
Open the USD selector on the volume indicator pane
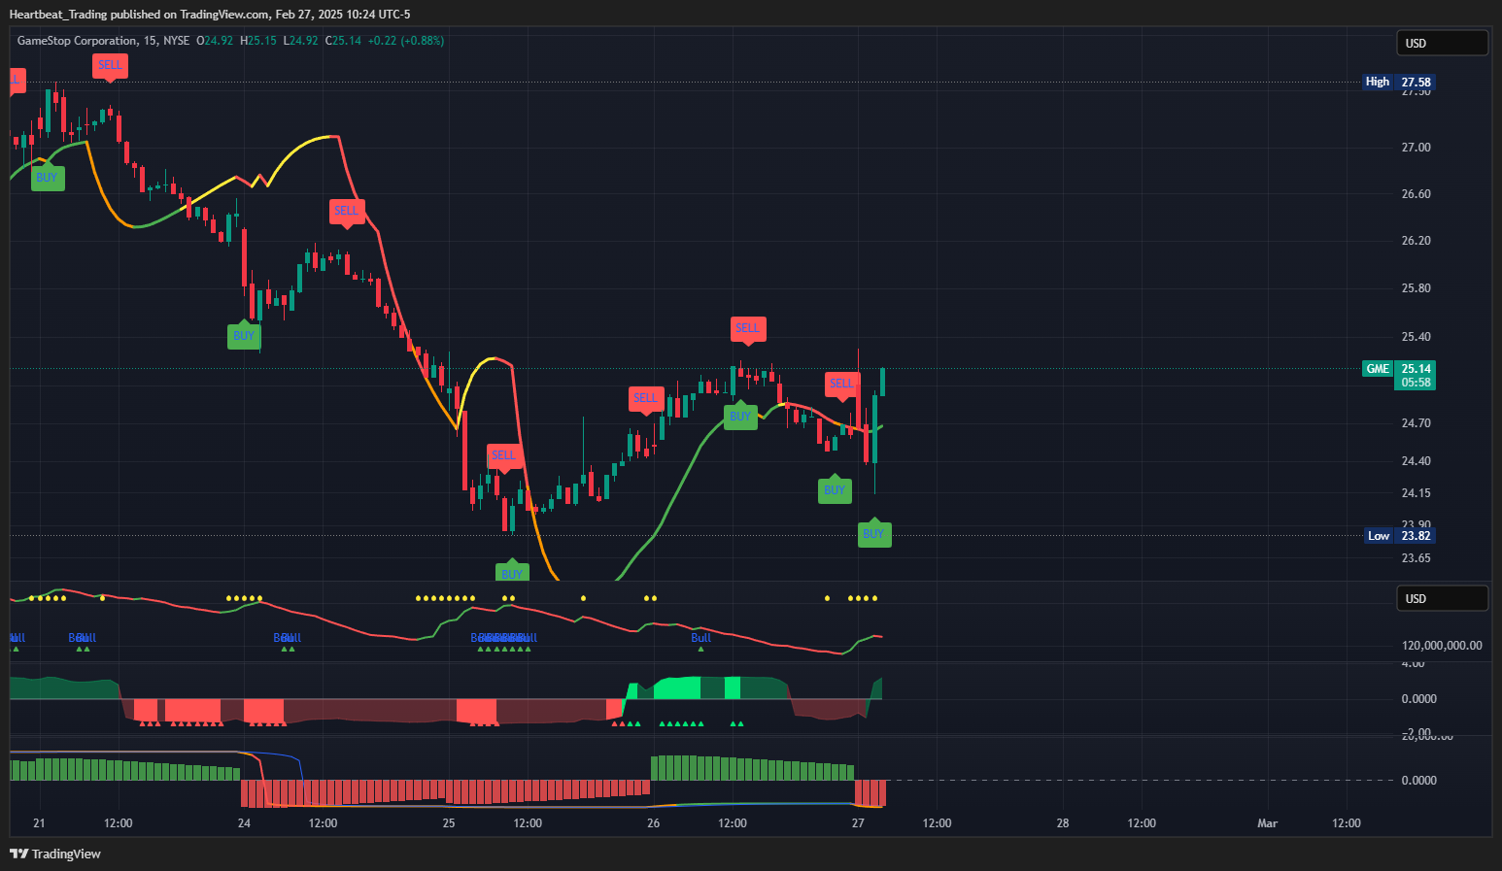(1442, 598)
